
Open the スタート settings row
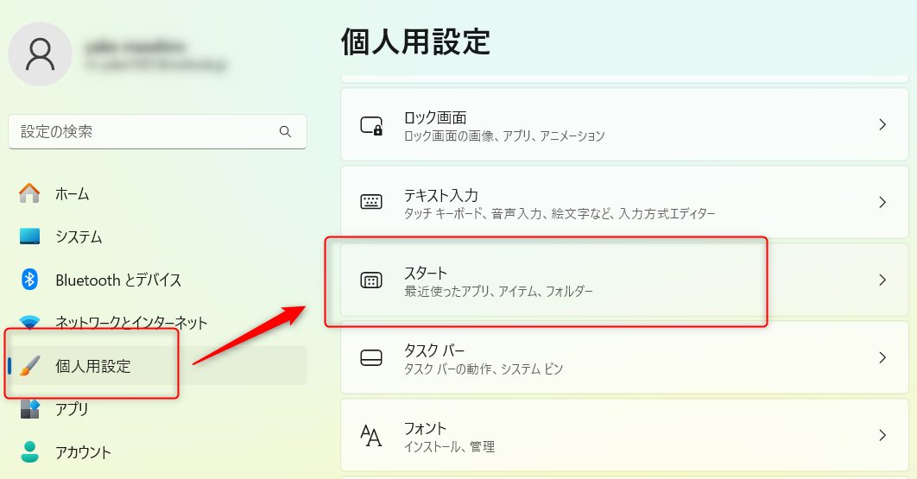coord(624,280)
